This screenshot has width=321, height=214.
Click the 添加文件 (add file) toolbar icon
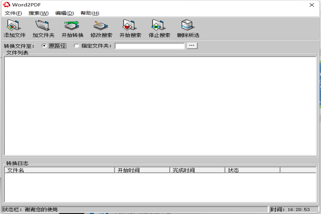click(14, 25)
